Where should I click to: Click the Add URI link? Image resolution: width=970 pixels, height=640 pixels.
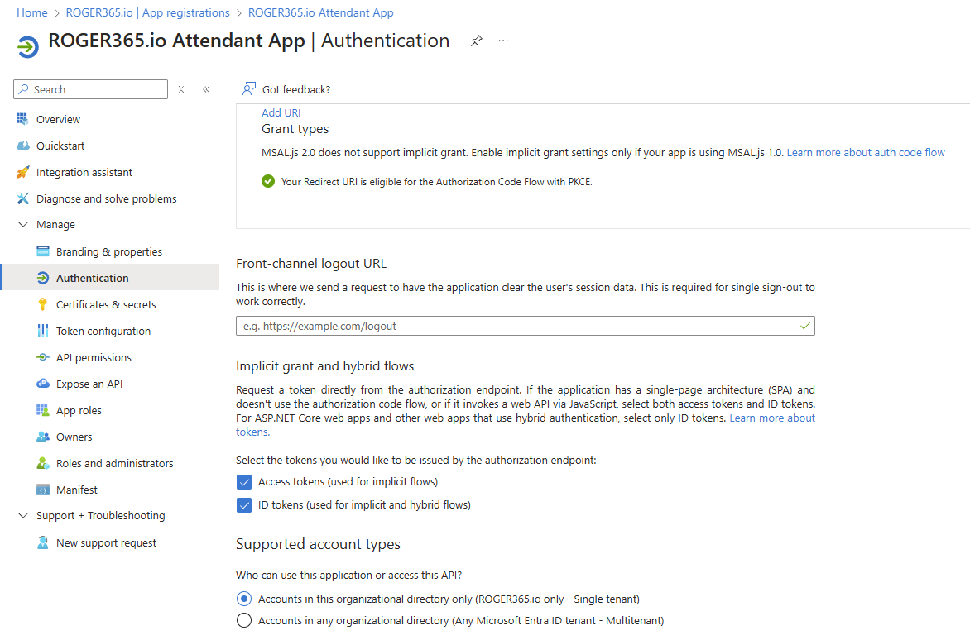281,112
